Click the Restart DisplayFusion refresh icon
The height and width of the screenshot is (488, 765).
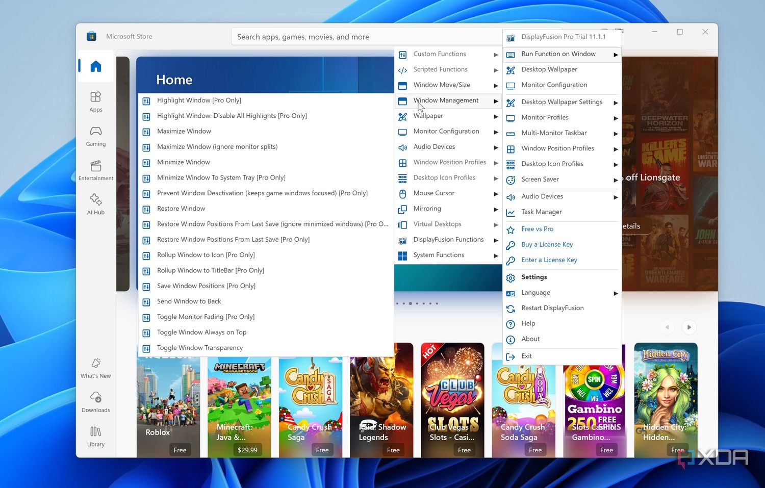pos(511,309)
